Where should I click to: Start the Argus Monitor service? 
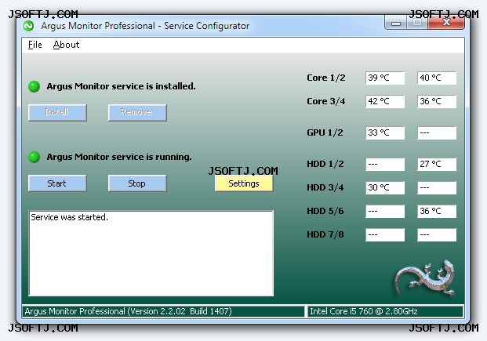[x=57, y=183]
